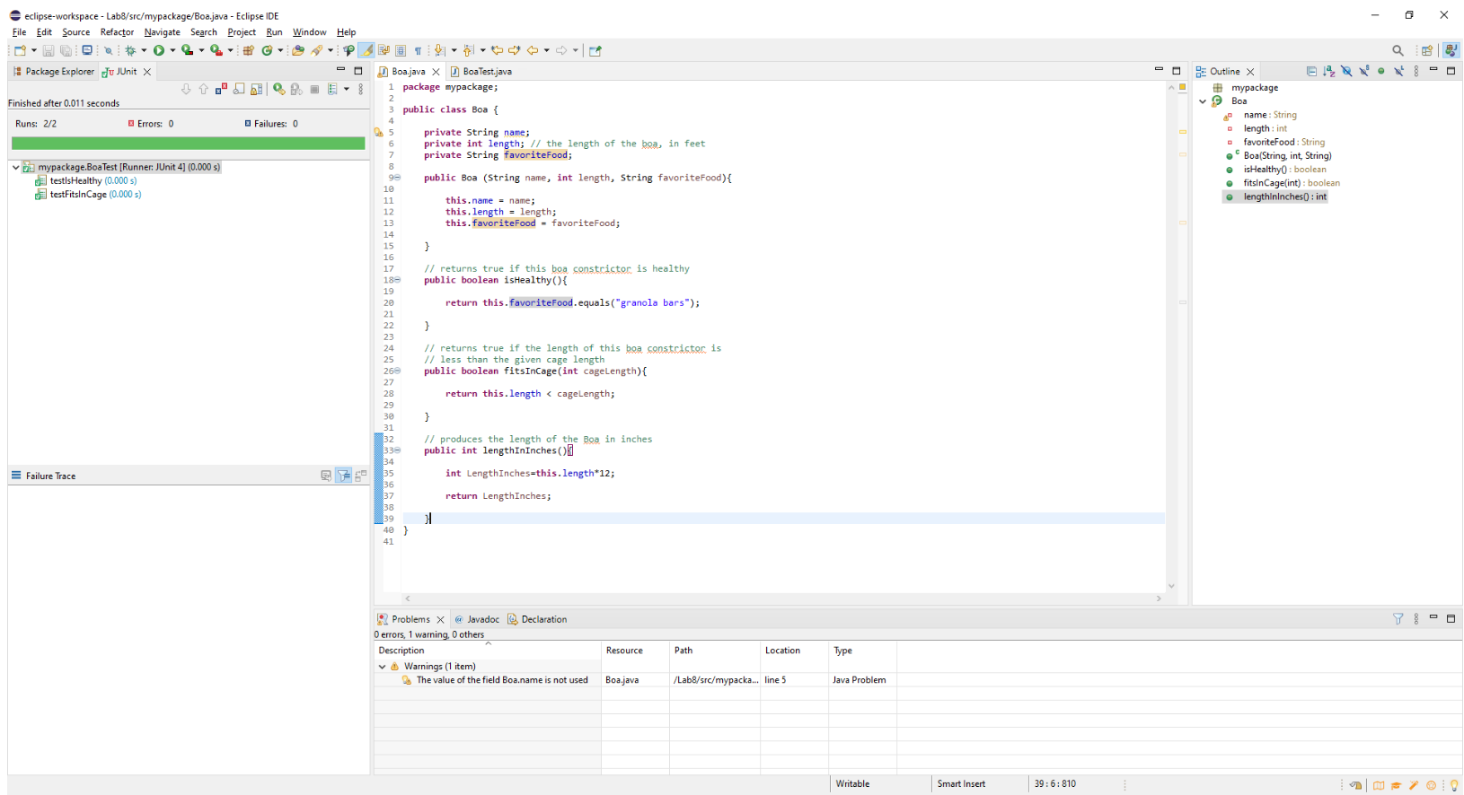Switch to the BoaTest.java editor tab
Screen dimensions: 1464x795
click(481, 71)
